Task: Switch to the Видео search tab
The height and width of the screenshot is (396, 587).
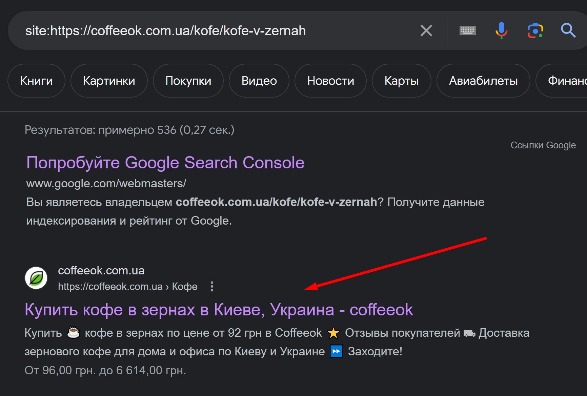Action: pyautogui.click(x=259, y=81)
